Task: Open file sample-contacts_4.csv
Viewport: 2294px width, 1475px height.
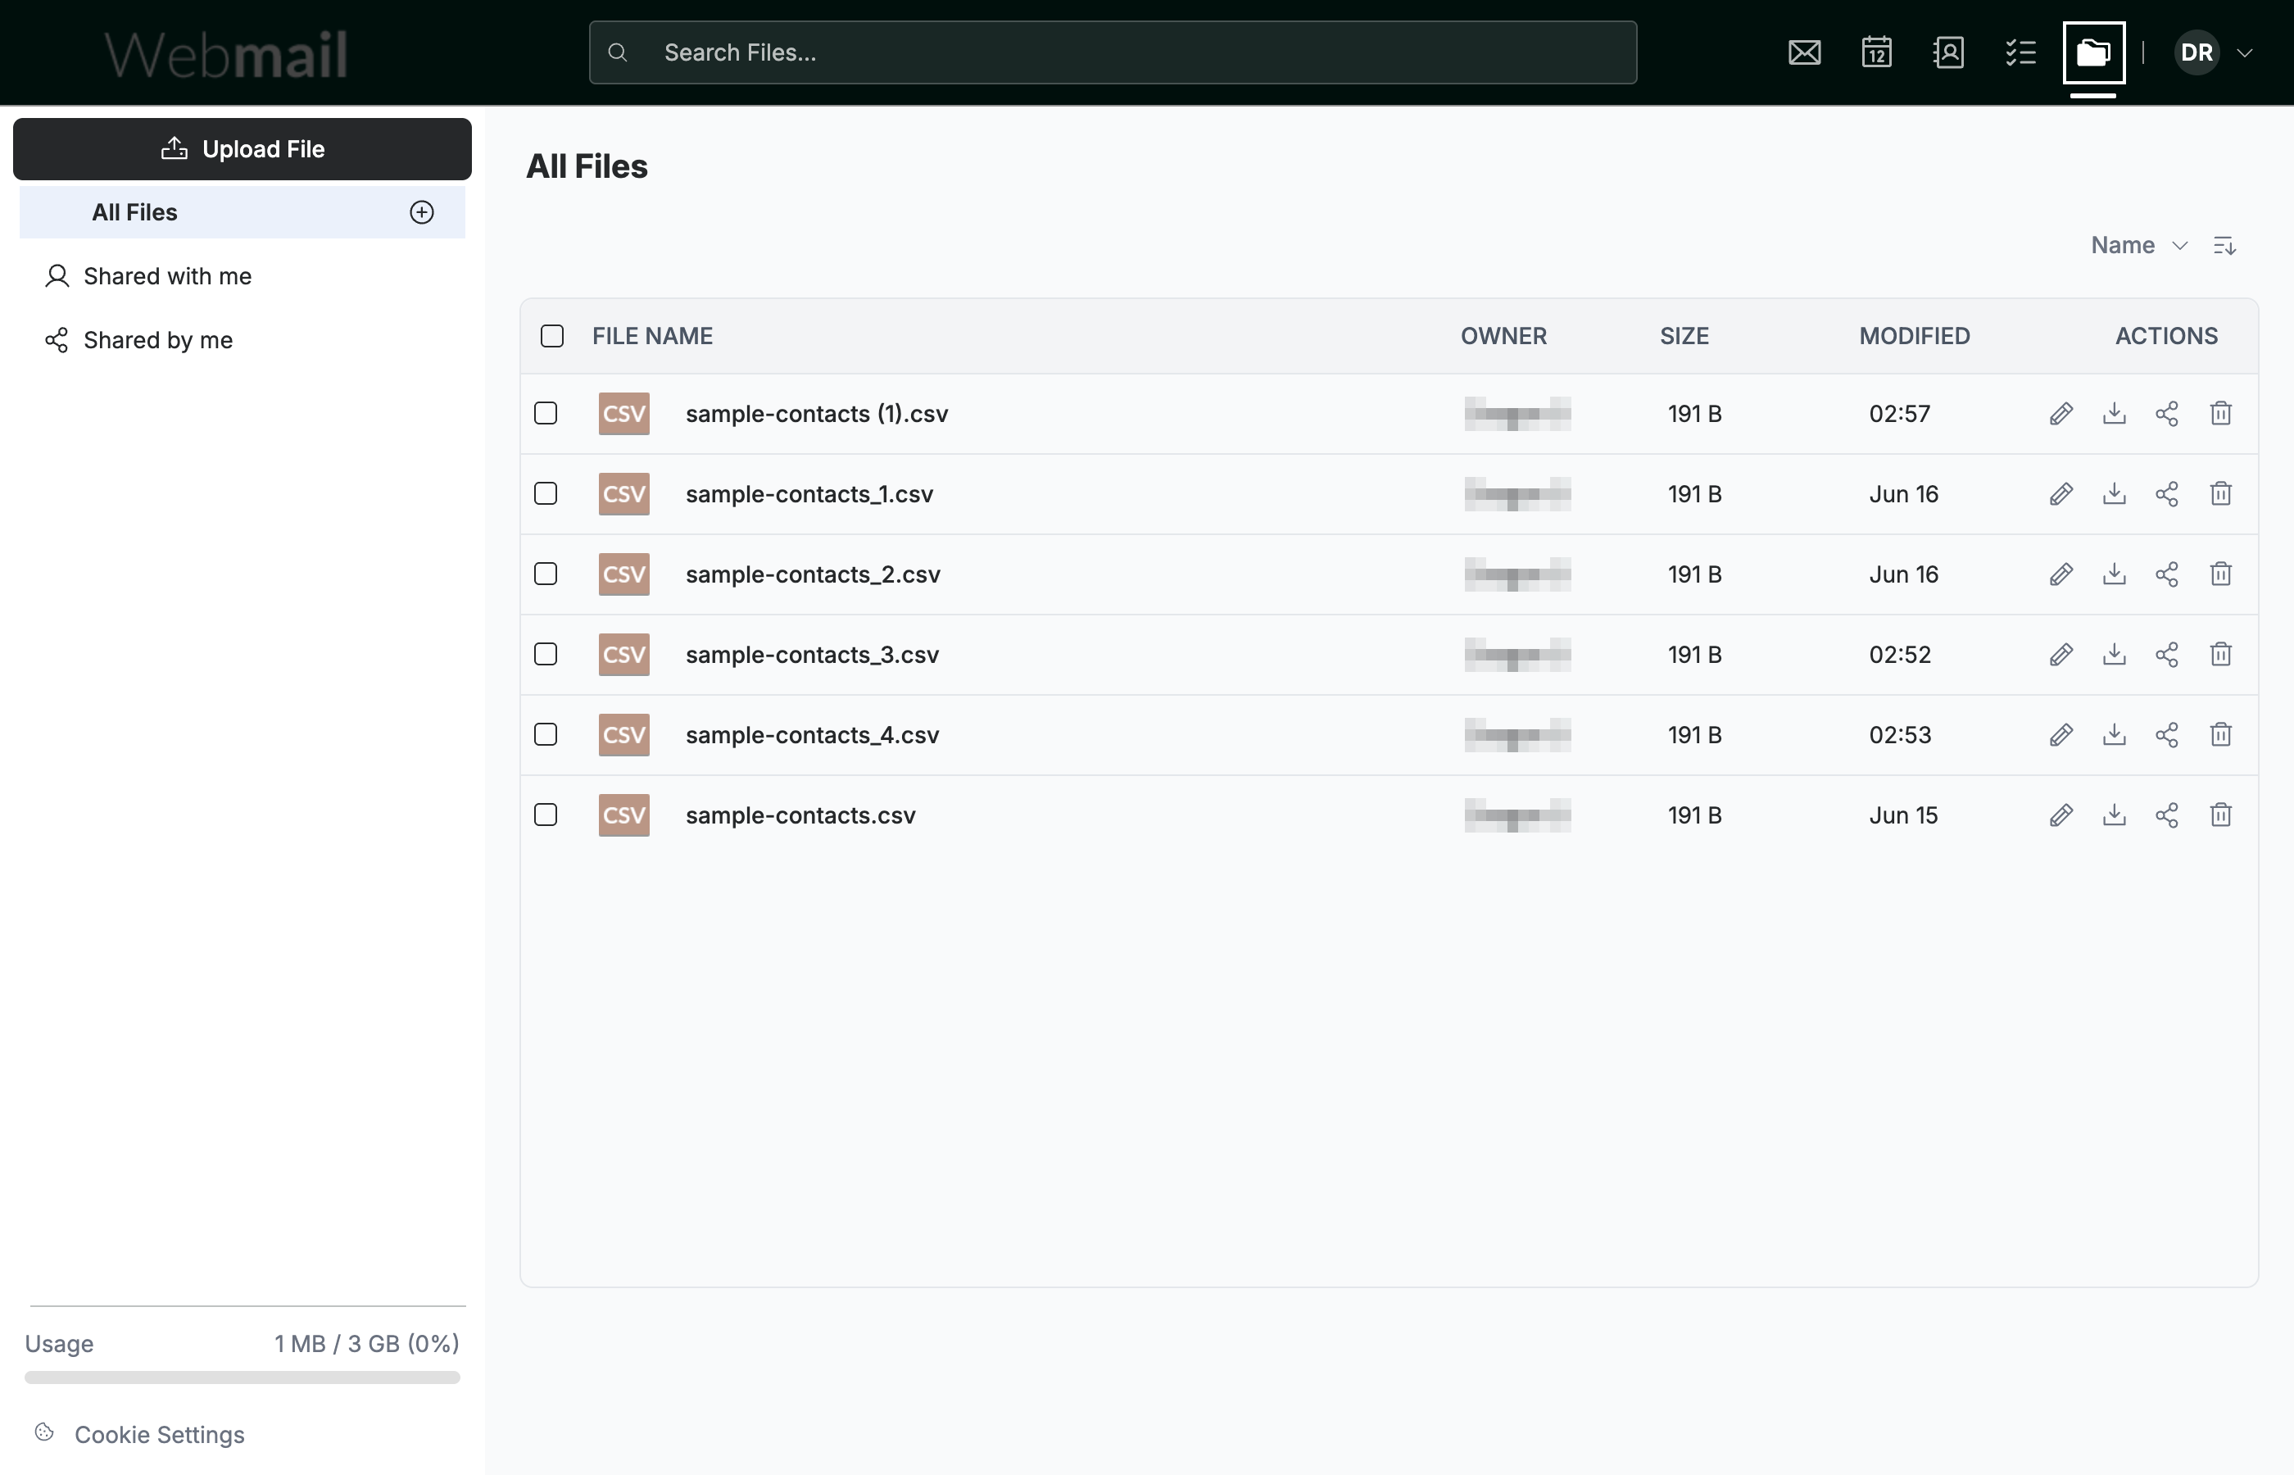Action: point(812,736)
